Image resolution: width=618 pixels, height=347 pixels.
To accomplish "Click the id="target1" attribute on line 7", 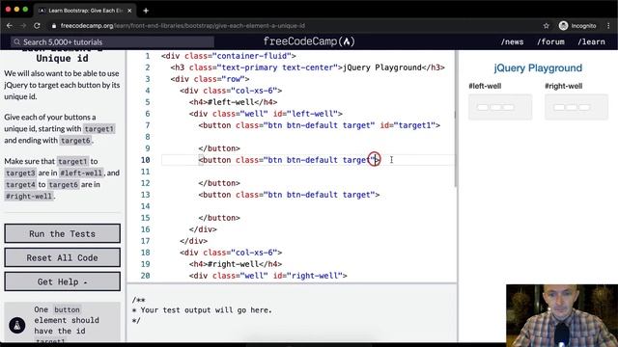I will tap(407, 125).
